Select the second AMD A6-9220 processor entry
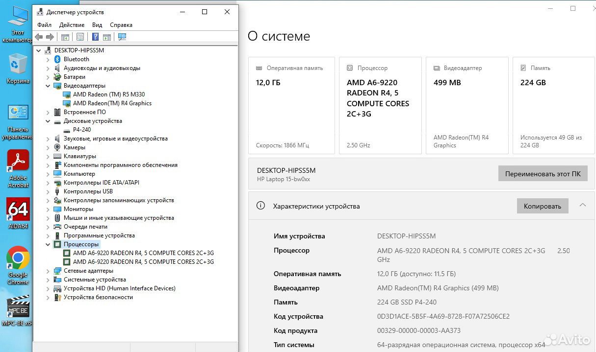Viewport: 596px width, 352px height. [143, 262]
